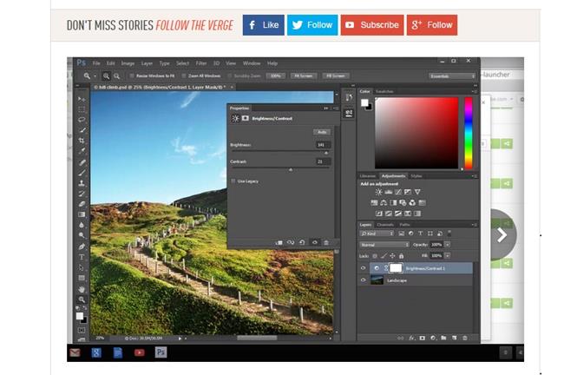Toggle Resize Windows to Fit checkbox
This screenshot has width=564, height=375.
click(x=132, y=76)
